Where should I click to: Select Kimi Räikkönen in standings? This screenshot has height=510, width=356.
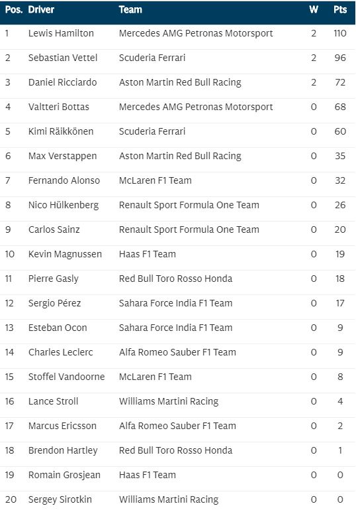[x=61, y=131]
